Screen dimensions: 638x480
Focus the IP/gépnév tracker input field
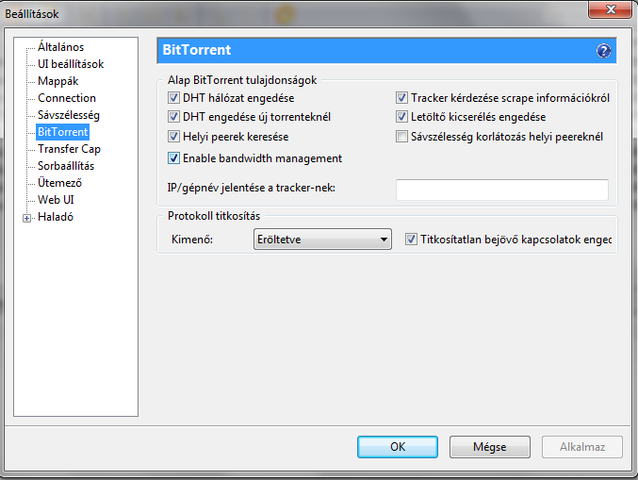pyautogui.click(x=502, y=190)
